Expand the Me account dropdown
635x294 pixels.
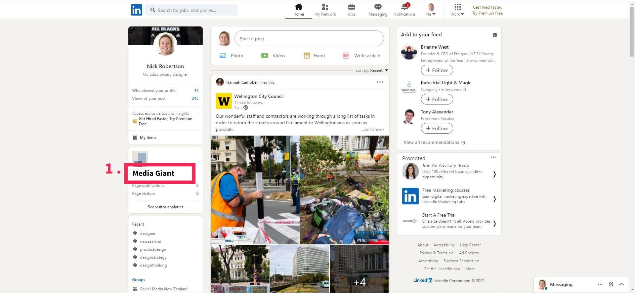click(x=431, y=10)
